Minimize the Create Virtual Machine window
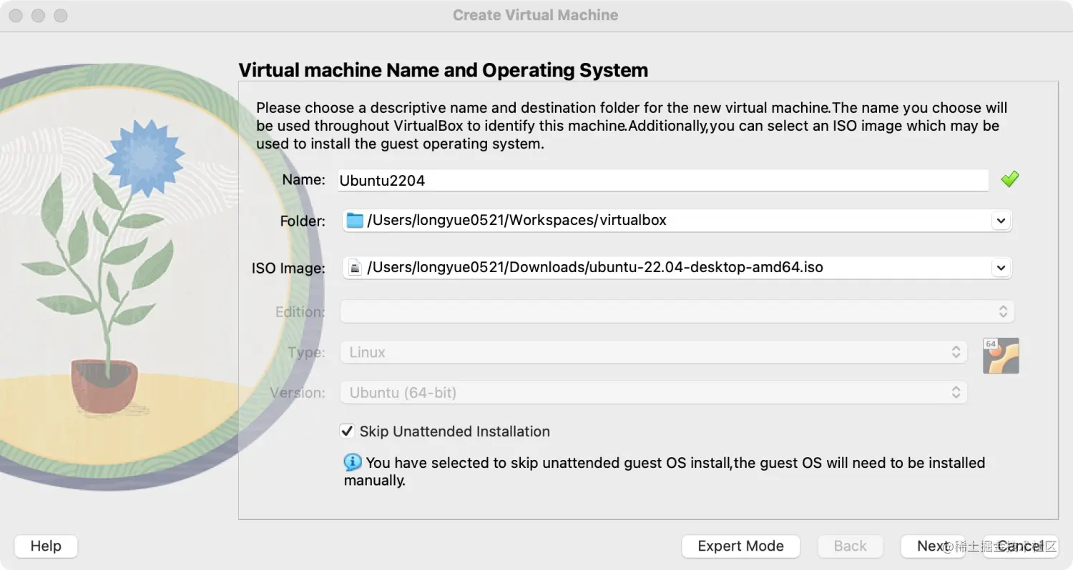The width and height of the screenshot is (1073, 570). pyautogui.click(x=38, y=15)
